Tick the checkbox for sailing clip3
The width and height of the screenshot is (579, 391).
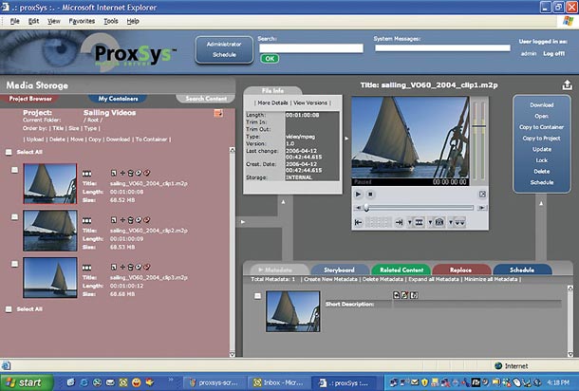tap(14, 263)
